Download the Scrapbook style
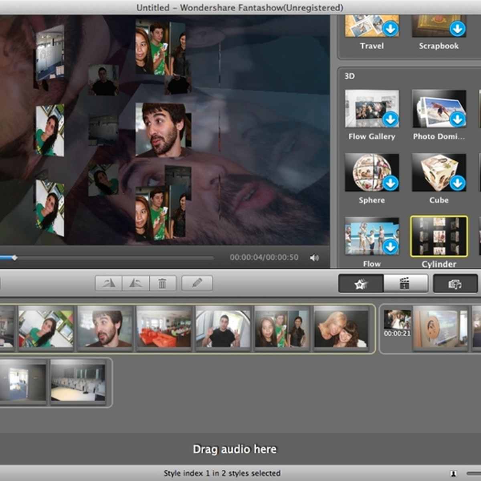The width and height of the screenshot is (481, 481). (x=457, y=28)
